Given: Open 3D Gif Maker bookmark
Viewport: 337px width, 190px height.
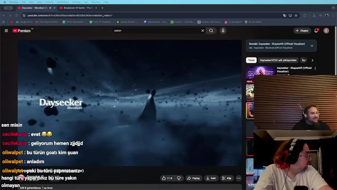Looking at the screenshot, I should point(253,22).
